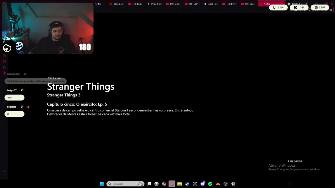Click the Opera GX taskbar icon

(172, 184)
